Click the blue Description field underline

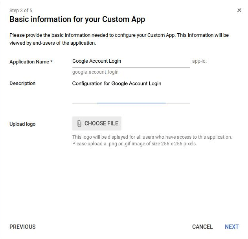[131, 103]
